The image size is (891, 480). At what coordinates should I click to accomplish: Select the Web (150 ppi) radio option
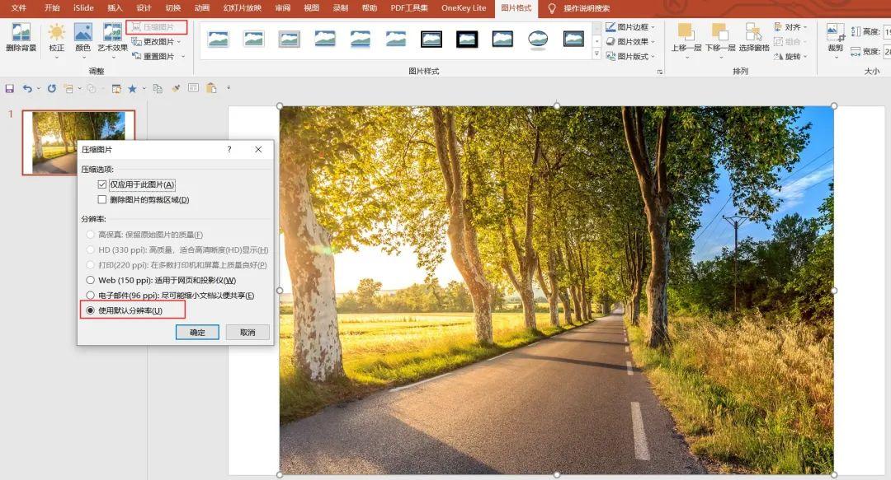click(91, 280)
